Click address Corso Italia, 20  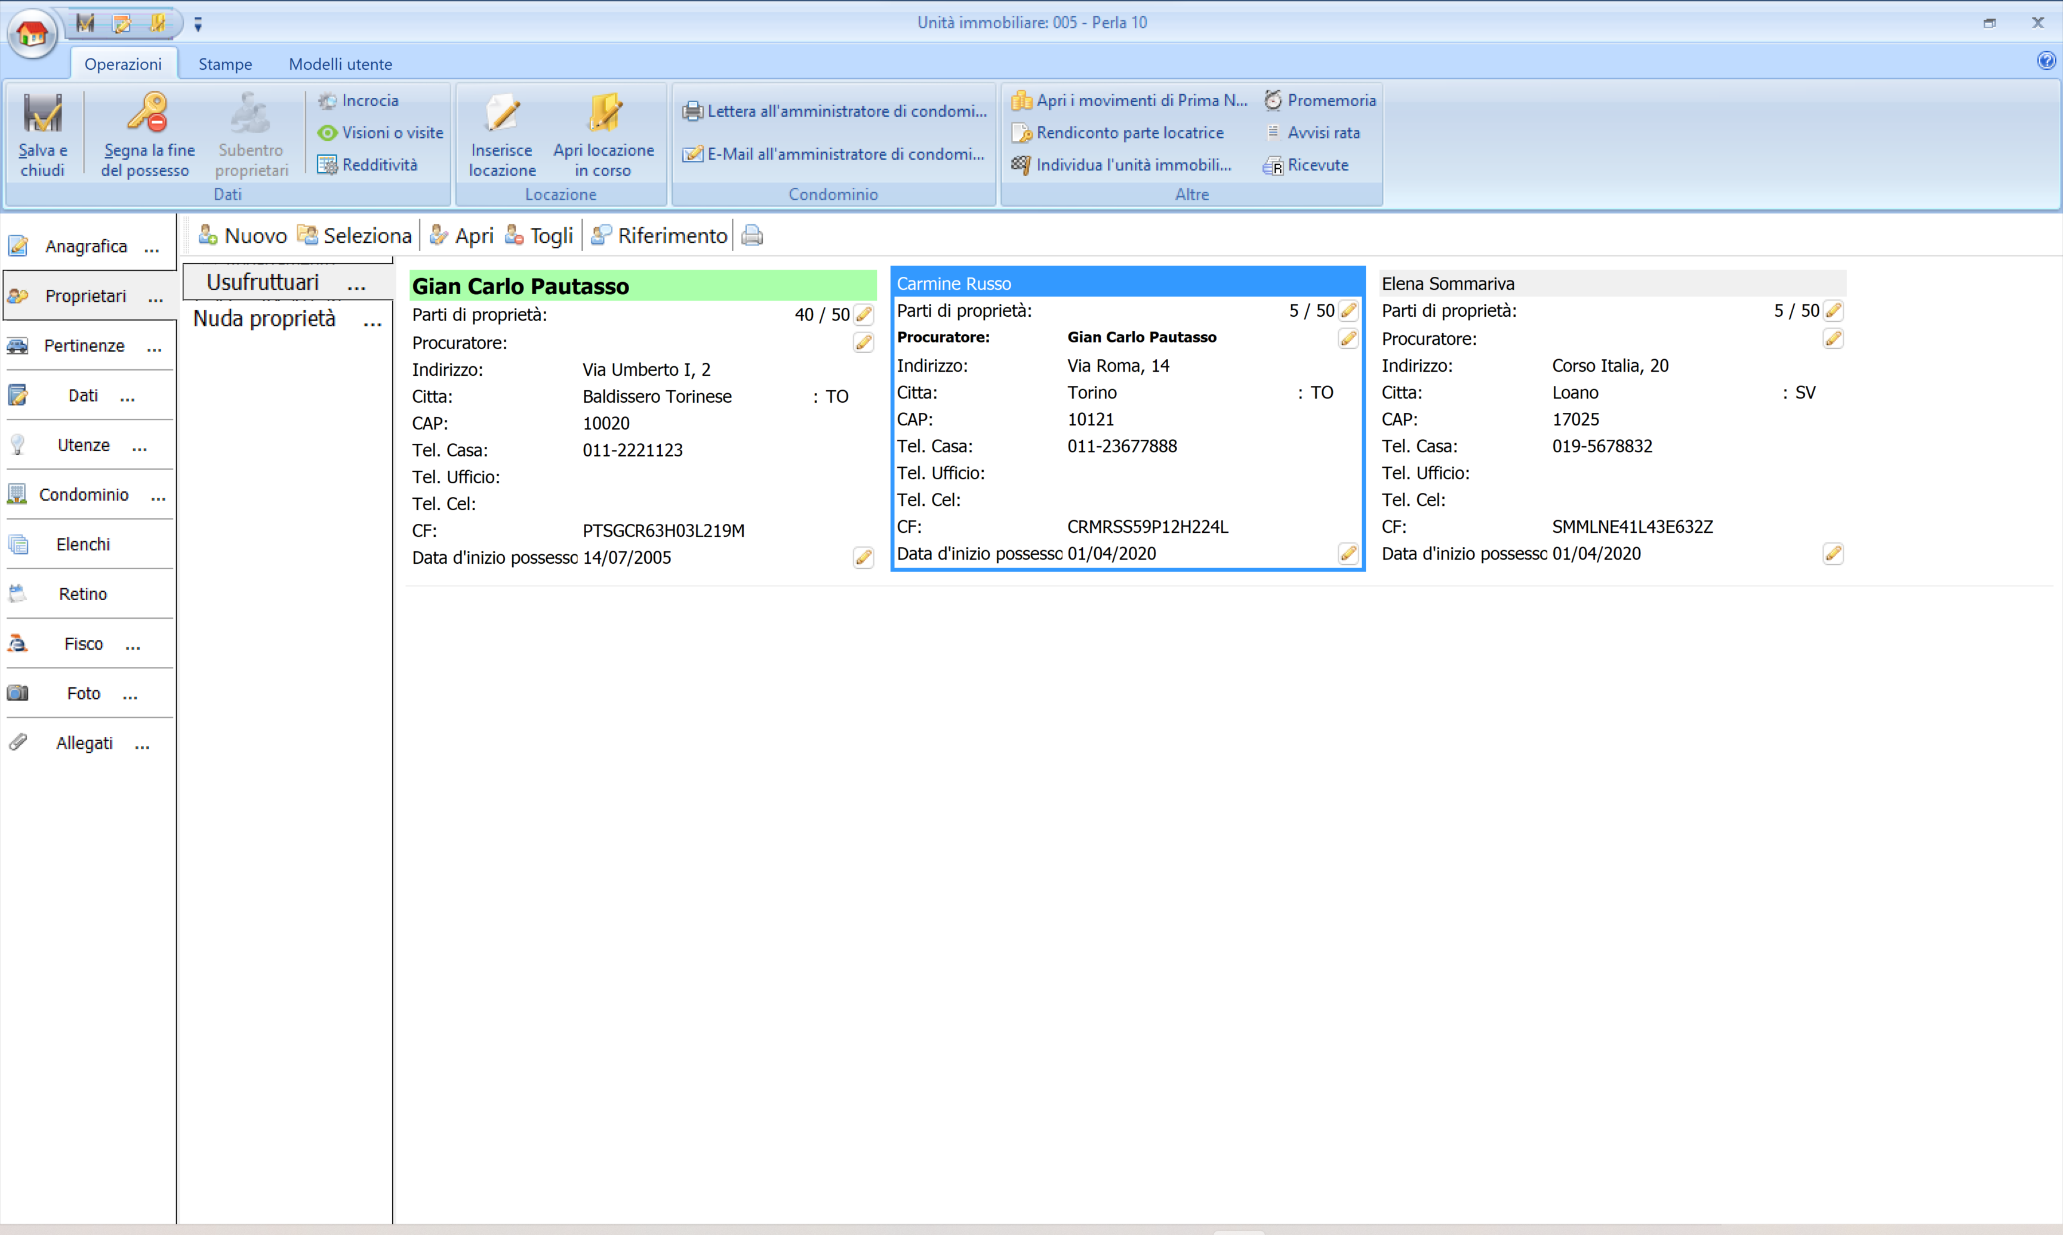[1610, 365]
